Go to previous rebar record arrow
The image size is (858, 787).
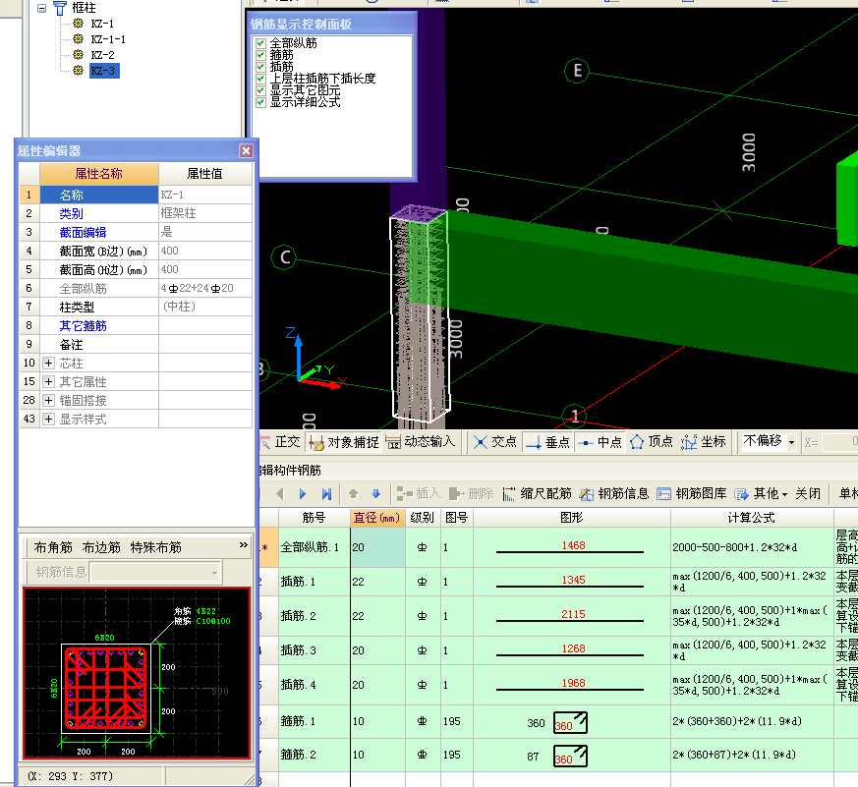coord(280,494)
